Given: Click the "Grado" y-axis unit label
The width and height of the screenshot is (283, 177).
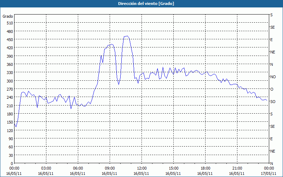Looking at the screenshot, I should (8, 16).
